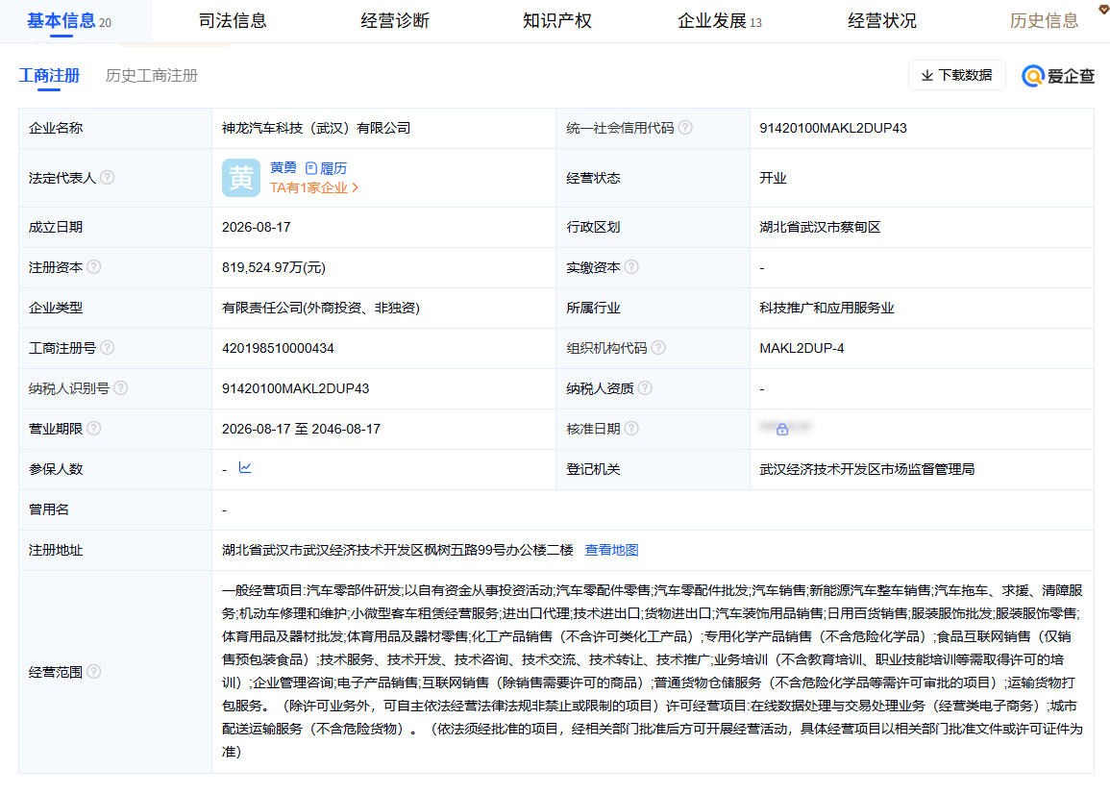This screenshot has height=794, width=1110.
Task: Go to the 企业发展 tab
Action: click(x=719, y=20)
